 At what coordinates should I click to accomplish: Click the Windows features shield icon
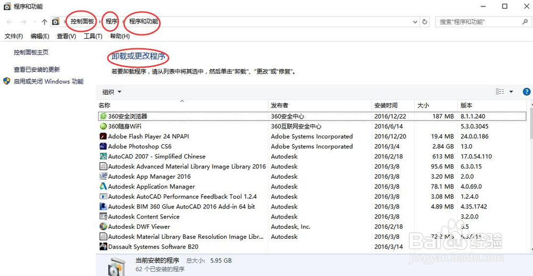(x=6, y=81)
